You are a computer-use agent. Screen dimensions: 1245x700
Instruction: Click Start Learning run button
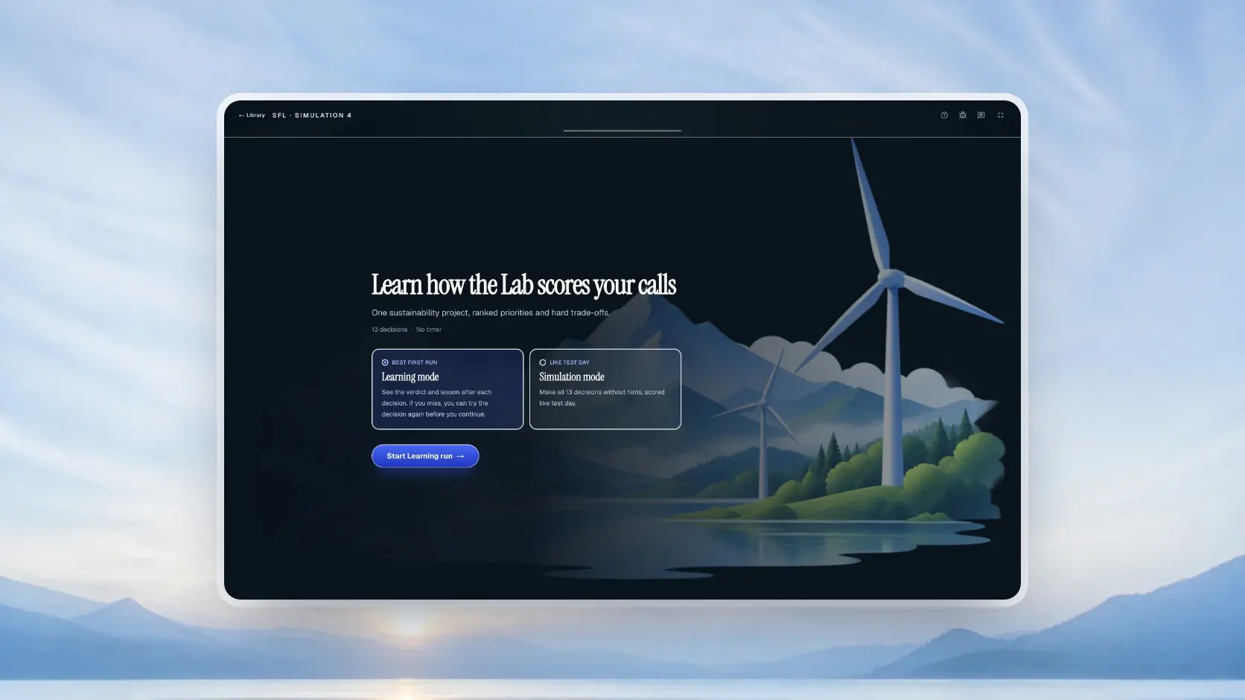[425, 456]
